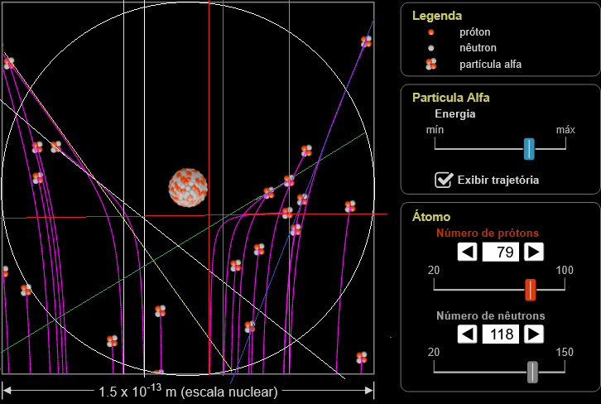
Task: Select the proton count field showing 79
Action: pos(501,252)
